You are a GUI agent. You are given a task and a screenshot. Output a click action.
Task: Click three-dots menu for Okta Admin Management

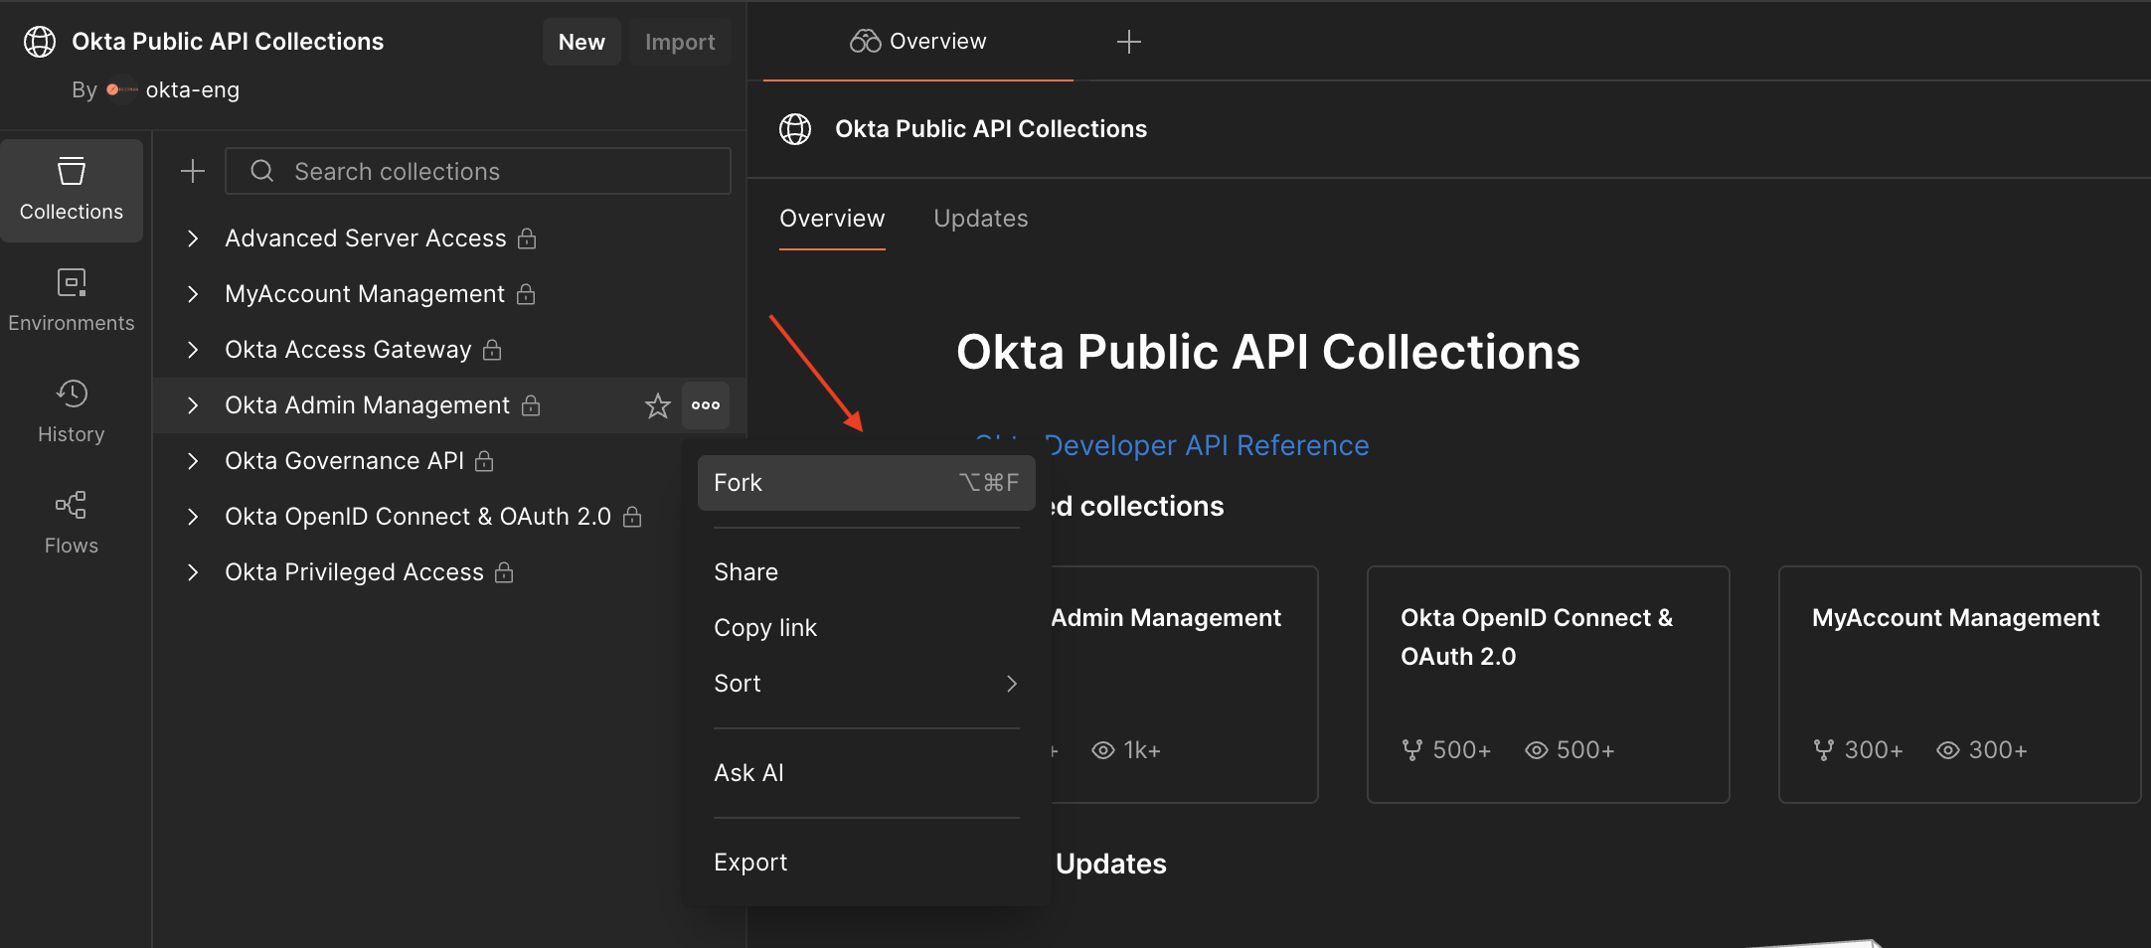click(706, 405)
